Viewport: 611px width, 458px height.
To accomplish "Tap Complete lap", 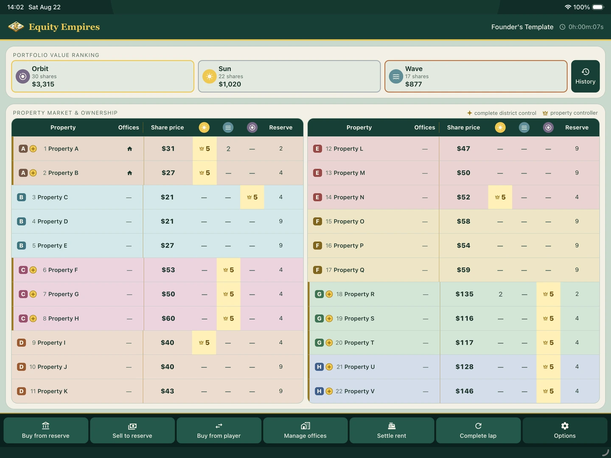I will point(478,430).
